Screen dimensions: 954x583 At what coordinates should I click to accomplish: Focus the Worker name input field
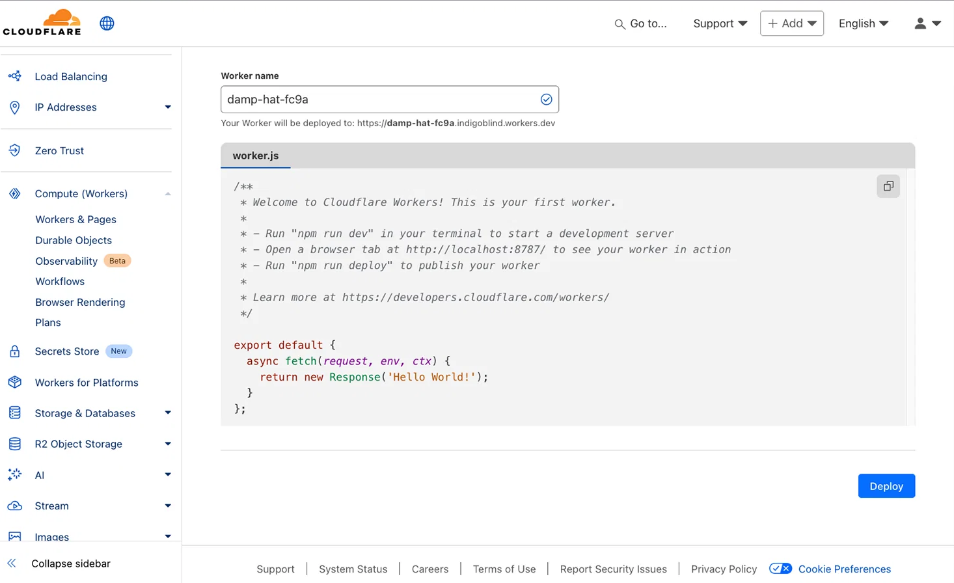click(390, 100)
